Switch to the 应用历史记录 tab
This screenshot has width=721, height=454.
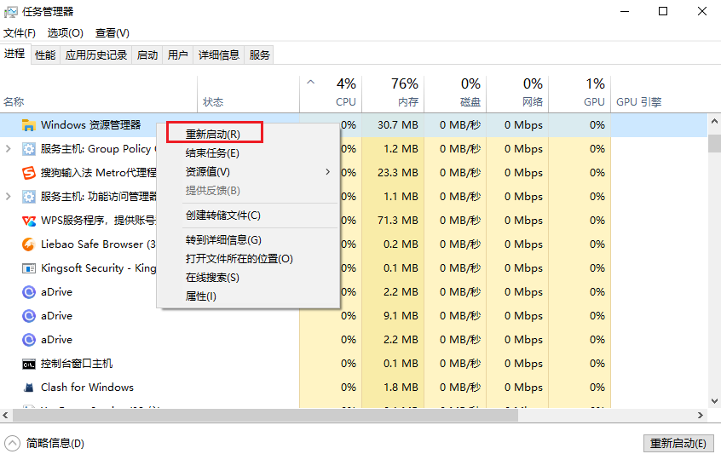point(96,55)
